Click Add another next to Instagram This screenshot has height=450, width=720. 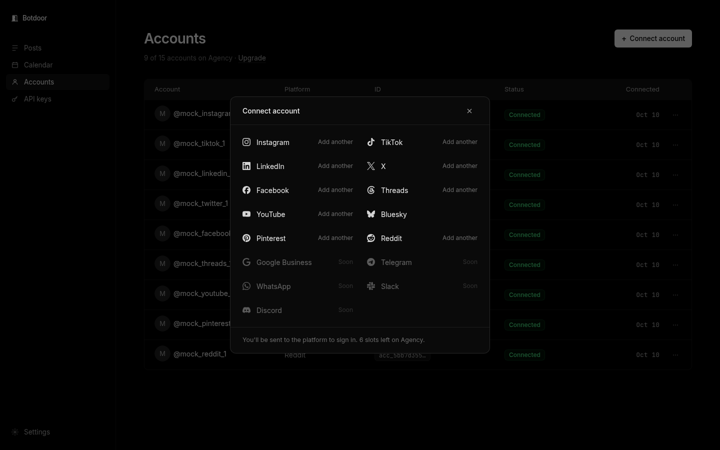pos(335,142)
